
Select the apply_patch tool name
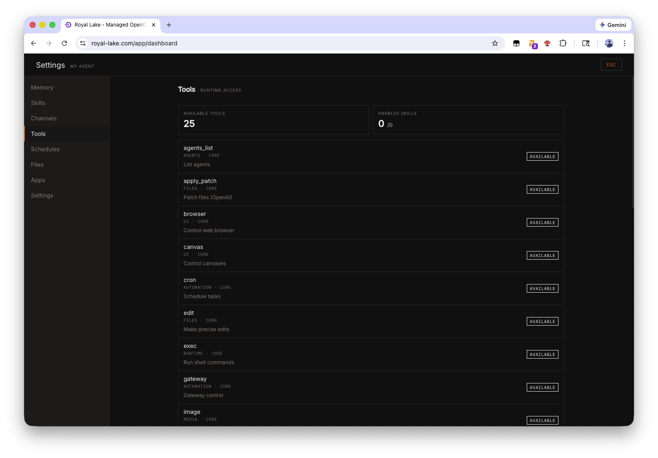(200, 181)
